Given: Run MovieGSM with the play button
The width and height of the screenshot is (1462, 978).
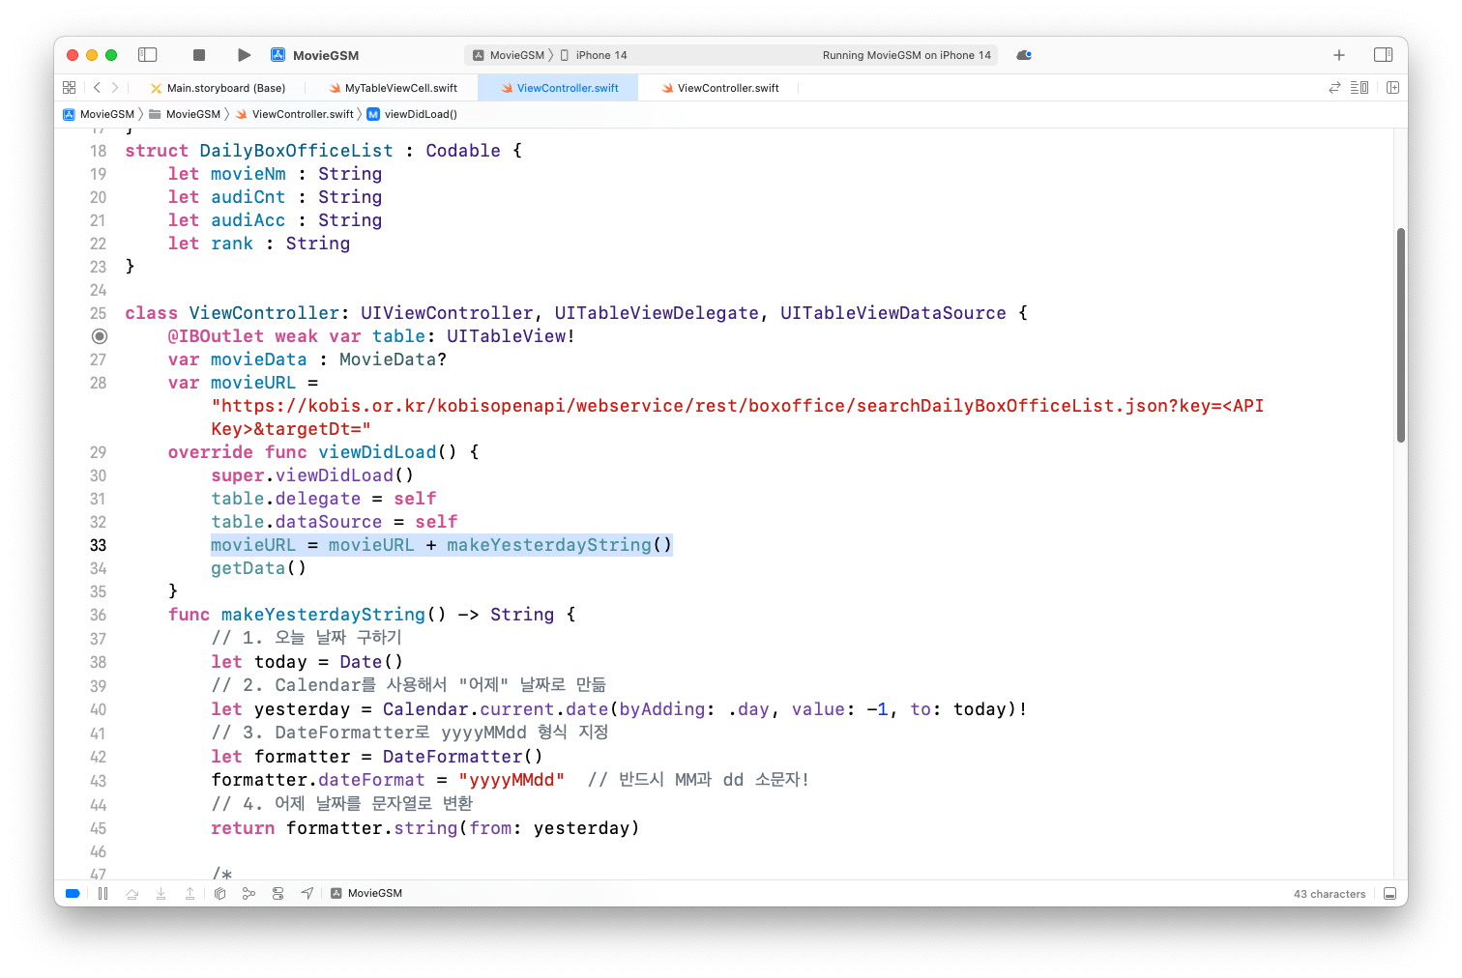Looking at the screenshot, I should (x=244, y=55).
